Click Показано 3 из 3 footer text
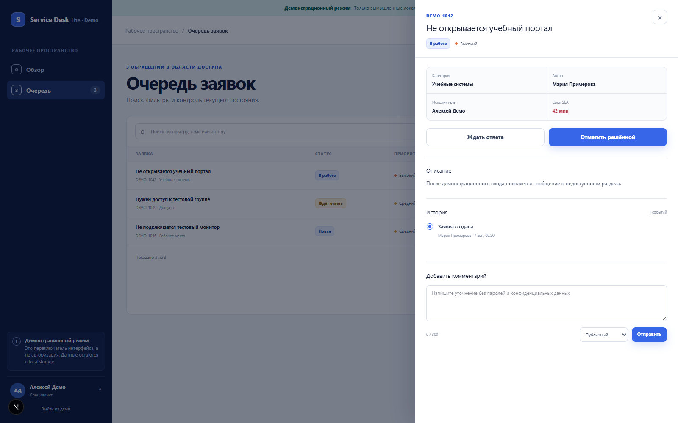 coord(151,258)
